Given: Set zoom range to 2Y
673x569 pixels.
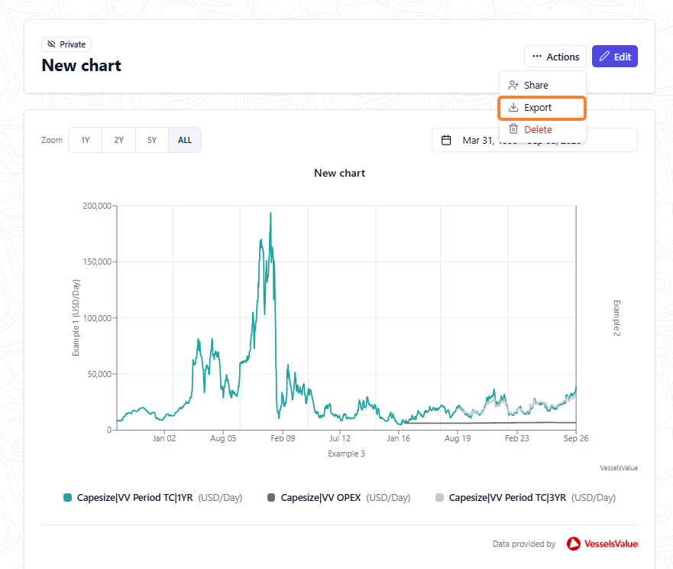Looking at the screenshot, I should tap(119, 140).
